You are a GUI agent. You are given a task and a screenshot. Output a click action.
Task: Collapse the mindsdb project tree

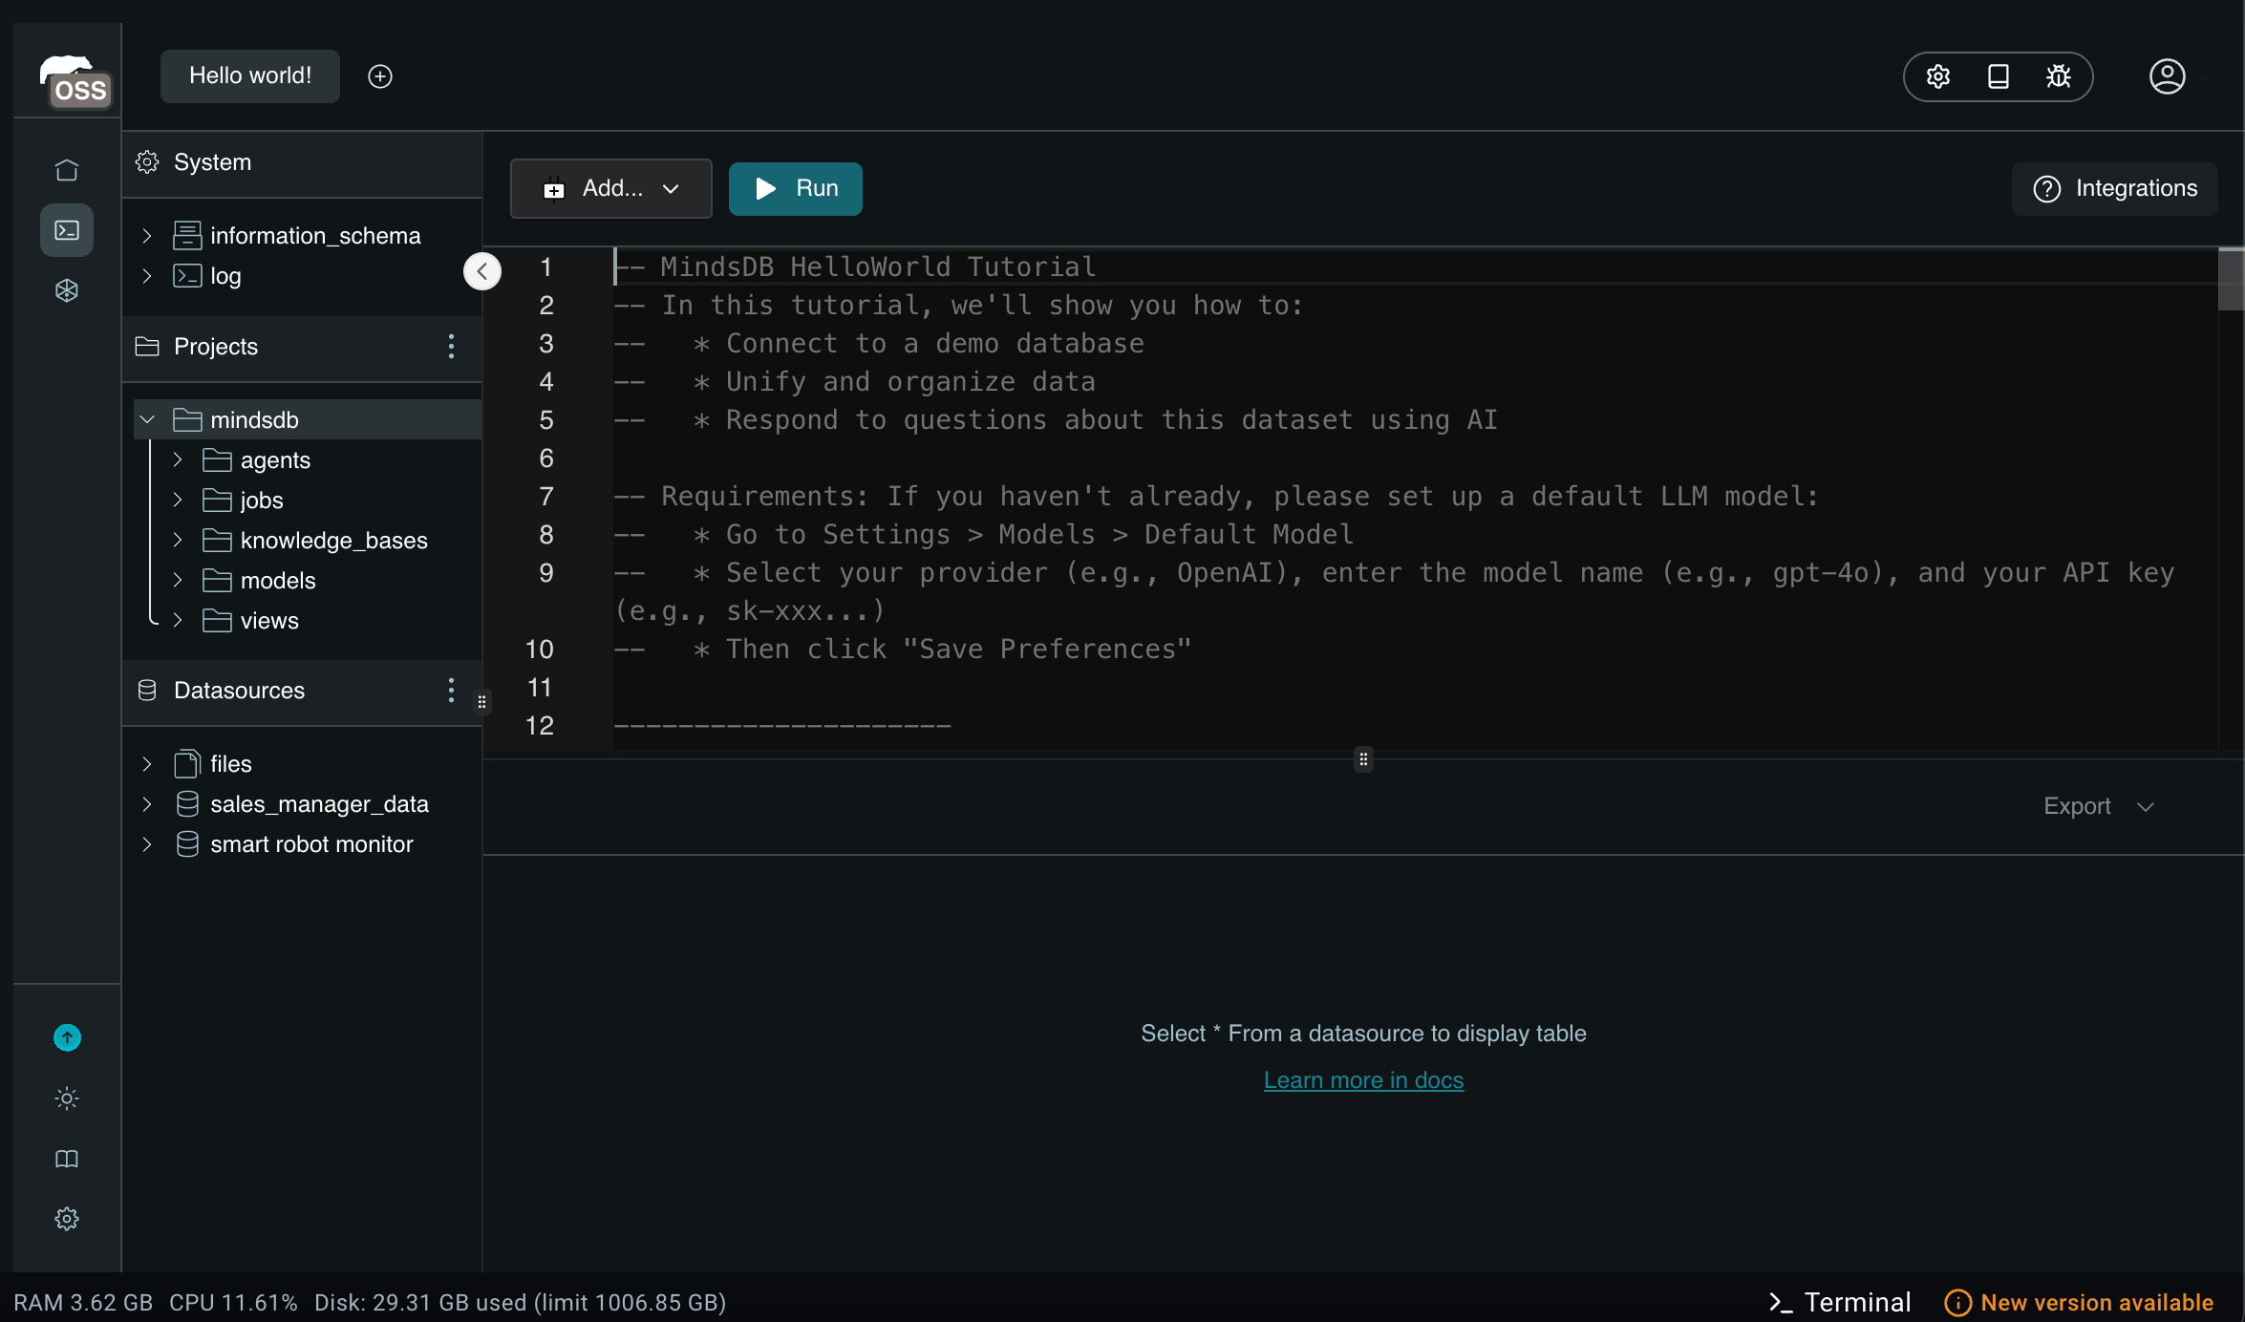[147, 418]
